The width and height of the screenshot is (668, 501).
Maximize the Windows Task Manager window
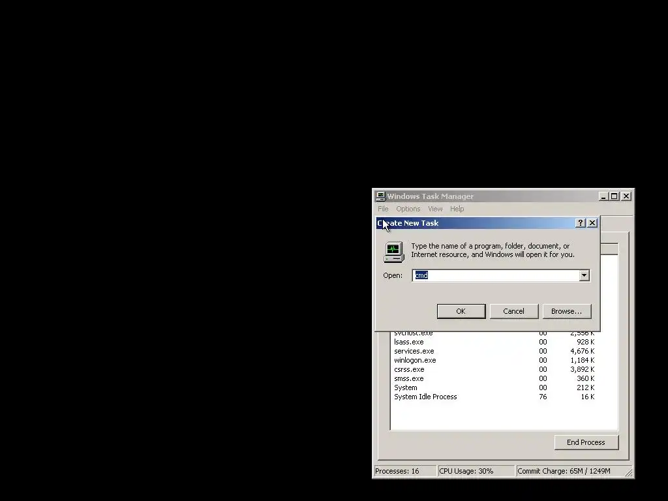[615, 196]
